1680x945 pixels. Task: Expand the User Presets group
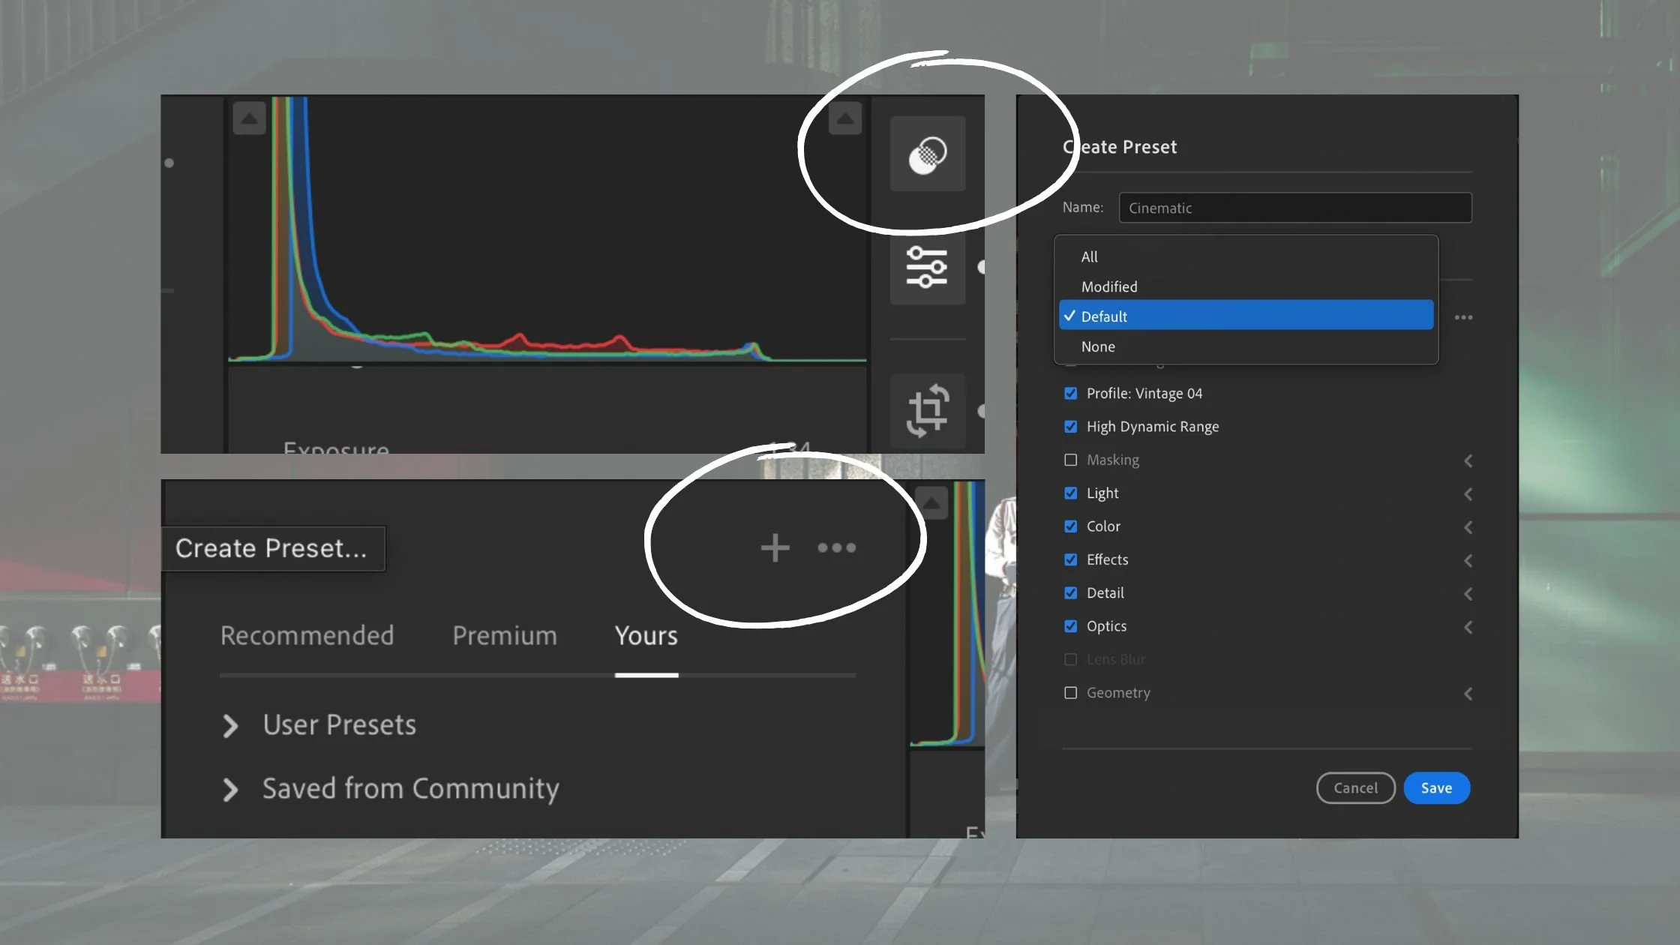click(229, 724)
